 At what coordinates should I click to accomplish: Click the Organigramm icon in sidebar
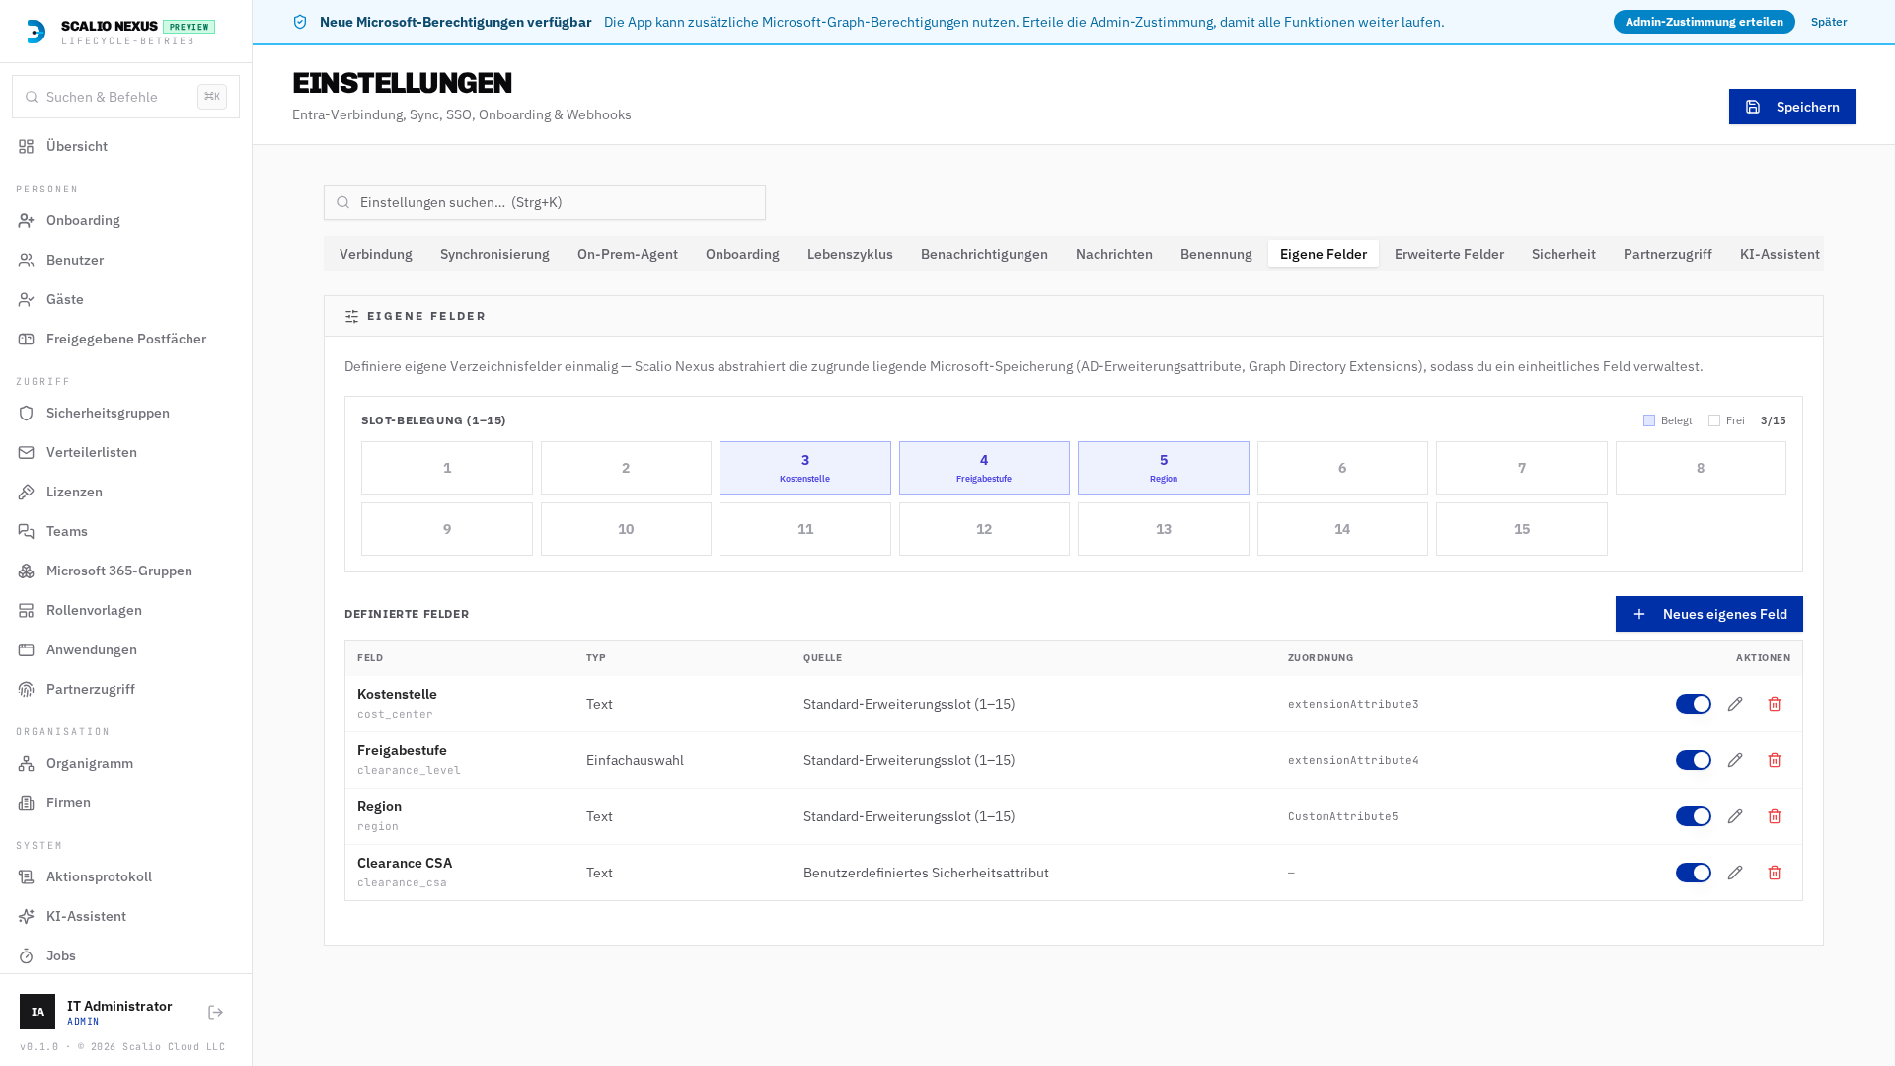click(x=27, y=763)
